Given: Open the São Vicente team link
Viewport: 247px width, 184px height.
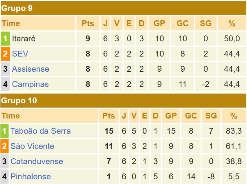Looking at the screenshot, I should pyautogui.click(x=32, y=146).
